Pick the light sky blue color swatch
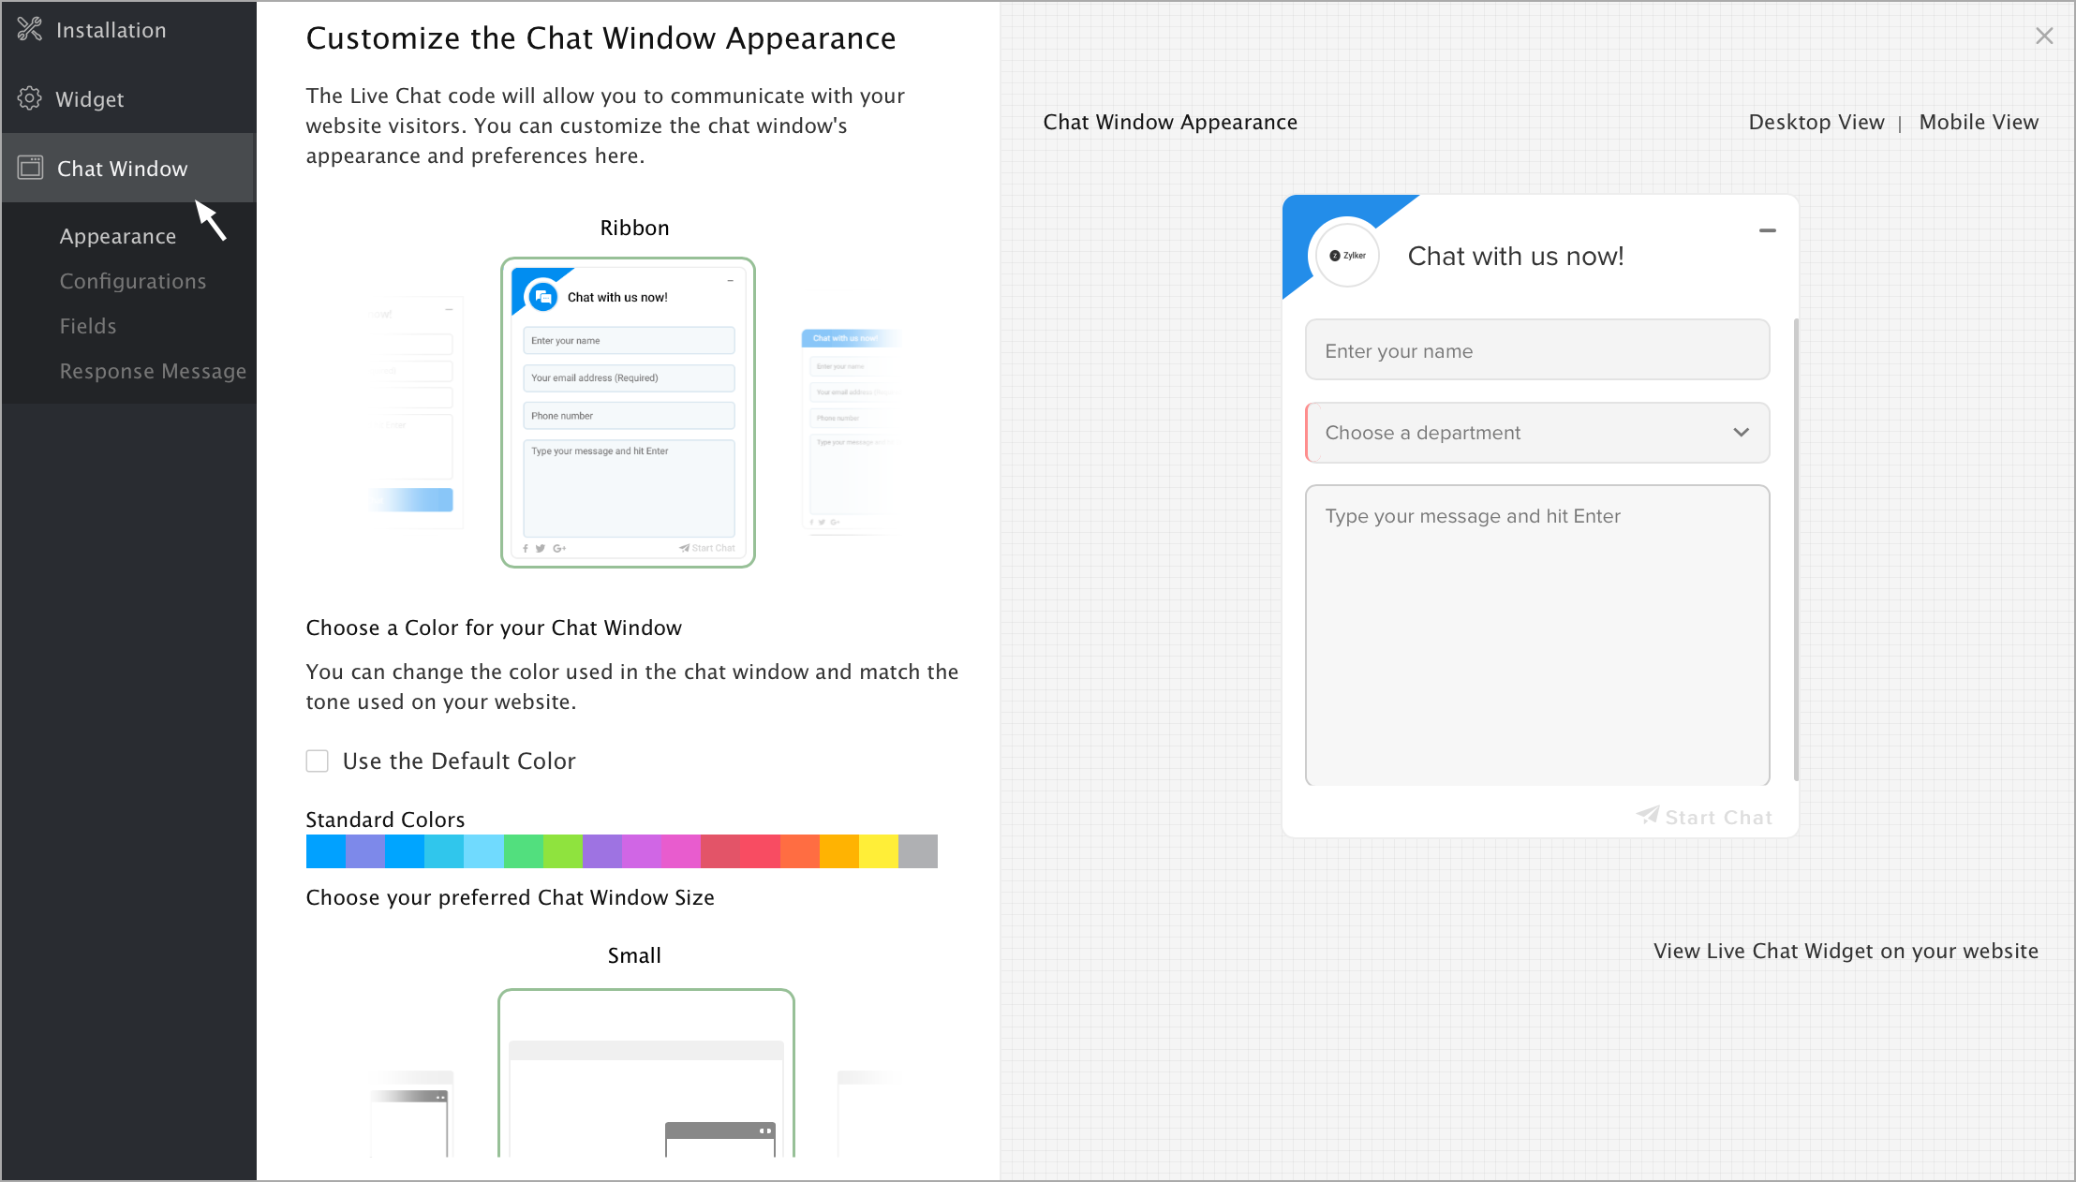Image resolution: width=2076 pixels, height=1182 pixels. 483,851
